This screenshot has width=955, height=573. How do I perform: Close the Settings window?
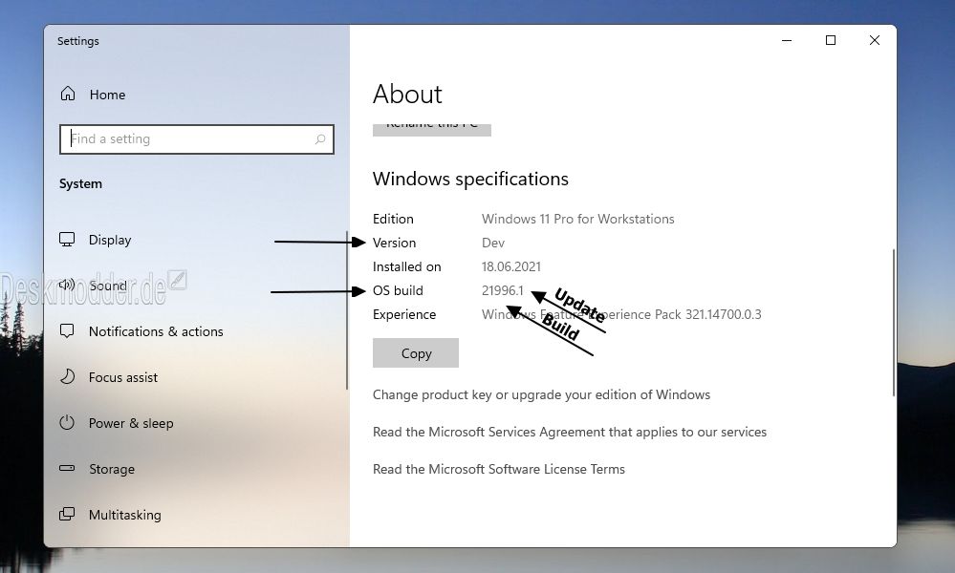tap(875, 40)
